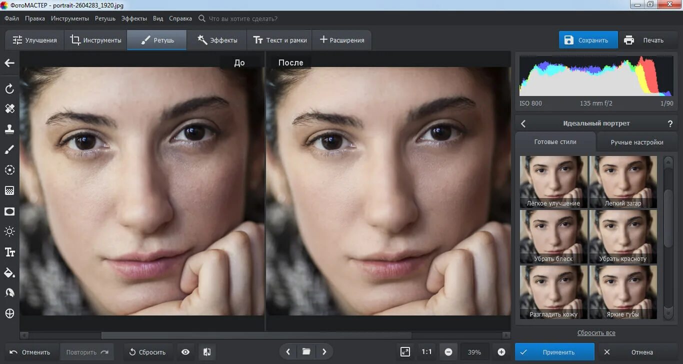Viewport: 683px width, 364px height.
Task: Toggle the eye preview original button
Action: (185, 352)
